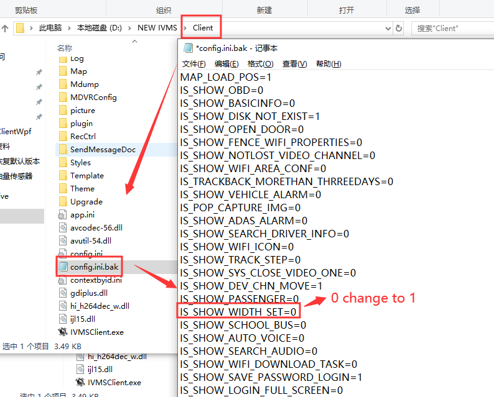Screen dimensions: 494x397
Task: Select the Styles folder icon
Action: [63, 162]
